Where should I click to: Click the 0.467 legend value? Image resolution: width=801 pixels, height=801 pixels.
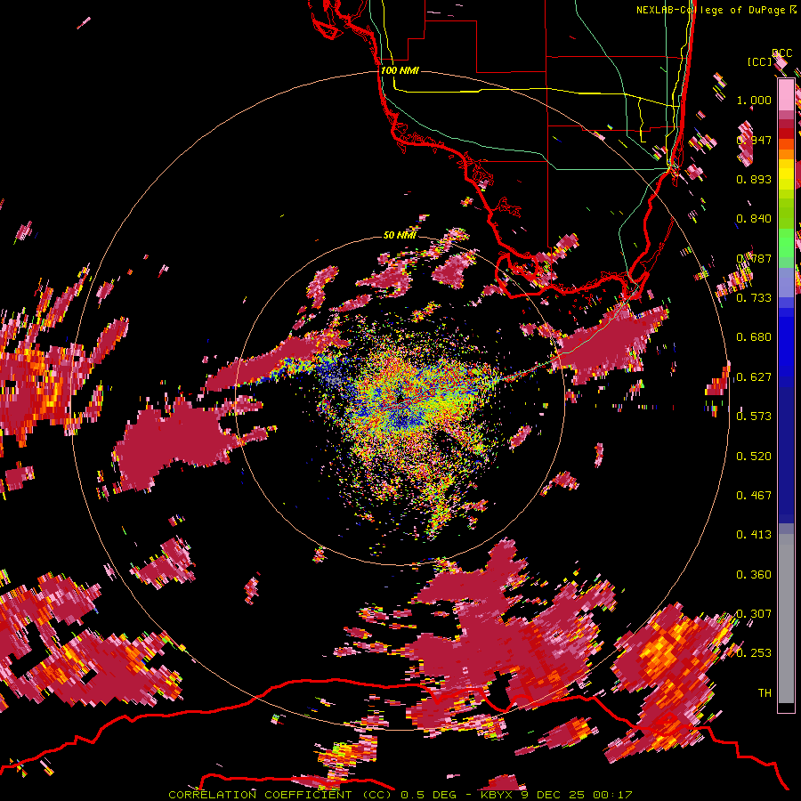(x=754, y=496)
